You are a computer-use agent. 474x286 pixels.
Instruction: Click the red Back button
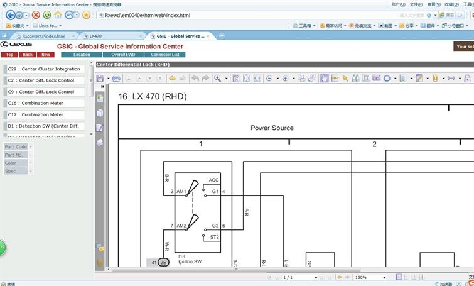pos(28,55)
